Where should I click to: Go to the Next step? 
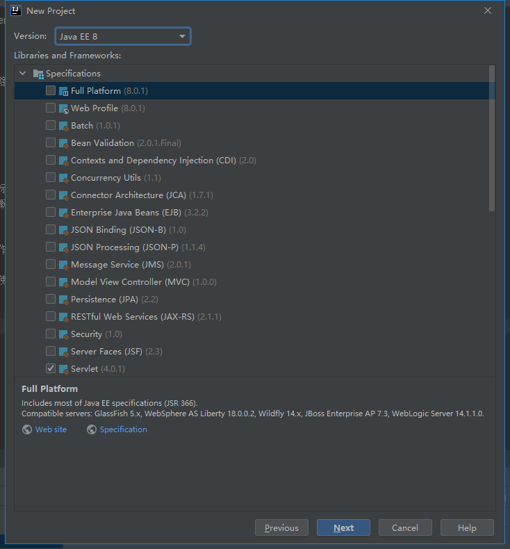[343, 527]
